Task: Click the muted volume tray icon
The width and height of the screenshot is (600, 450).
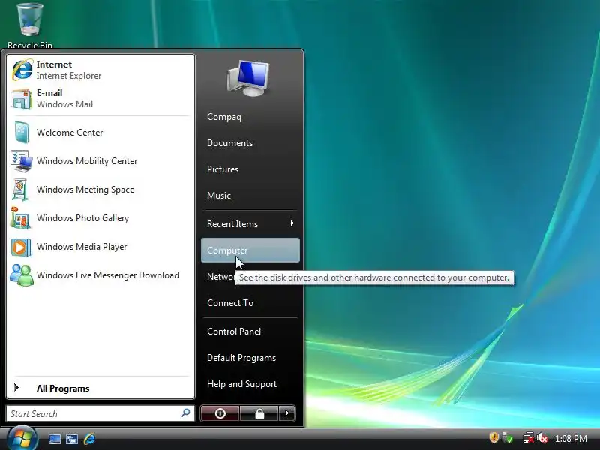Action: [542, 437]
